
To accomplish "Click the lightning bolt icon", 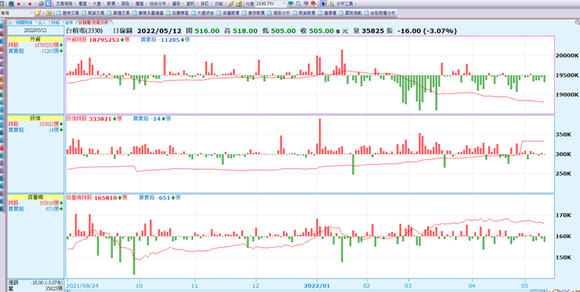I will click(231, 4).
